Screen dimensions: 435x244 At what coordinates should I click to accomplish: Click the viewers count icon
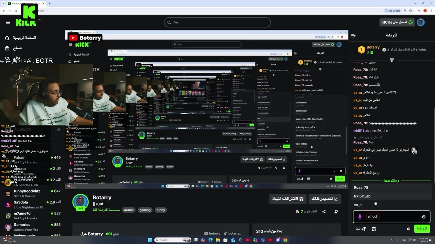coord(298,211)
